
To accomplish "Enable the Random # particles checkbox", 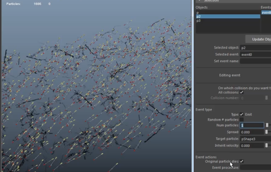I will (x=242, y=120).
